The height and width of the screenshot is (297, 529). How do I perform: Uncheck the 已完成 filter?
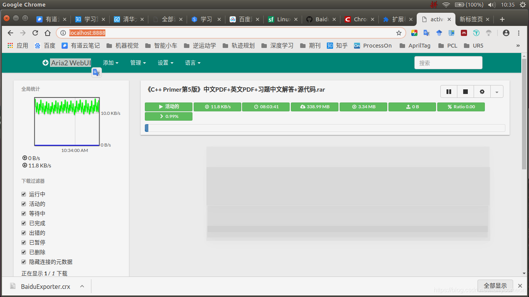click(x=24, y=223)
